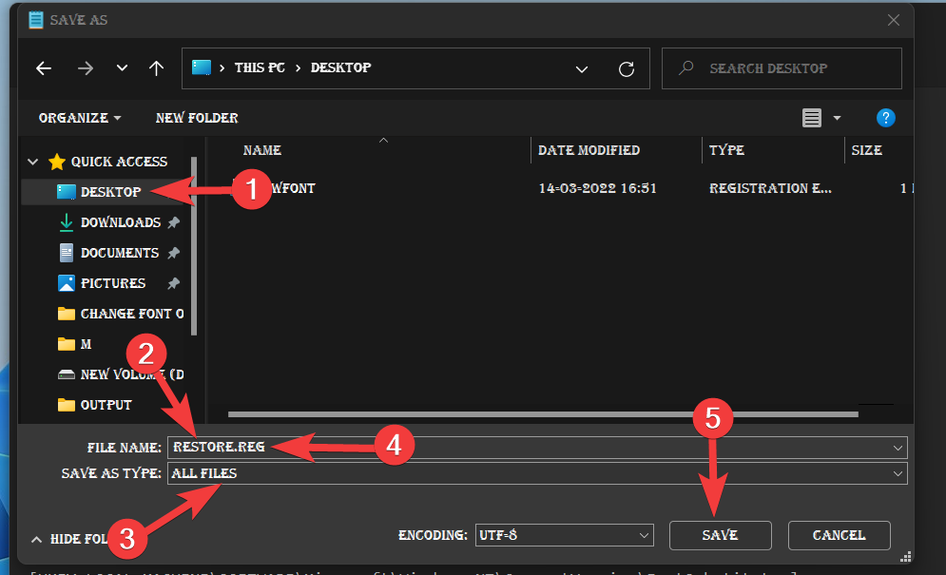Create a New Folder
The height and width of the screenshot is (575, 946).
197,118
